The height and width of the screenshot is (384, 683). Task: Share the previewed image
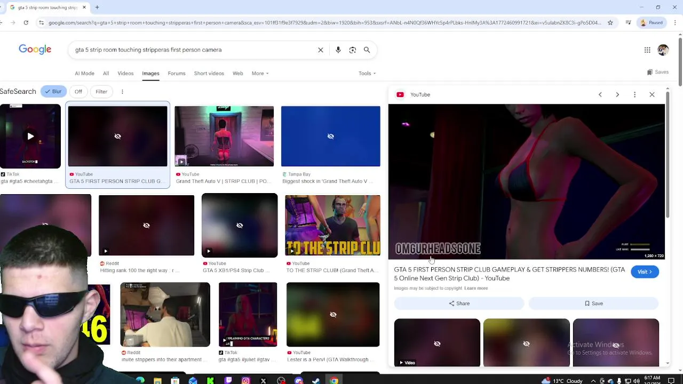point(459,303)
